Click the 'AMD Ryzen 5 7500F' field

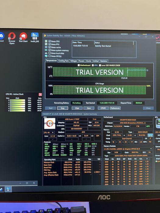[72, 119]
